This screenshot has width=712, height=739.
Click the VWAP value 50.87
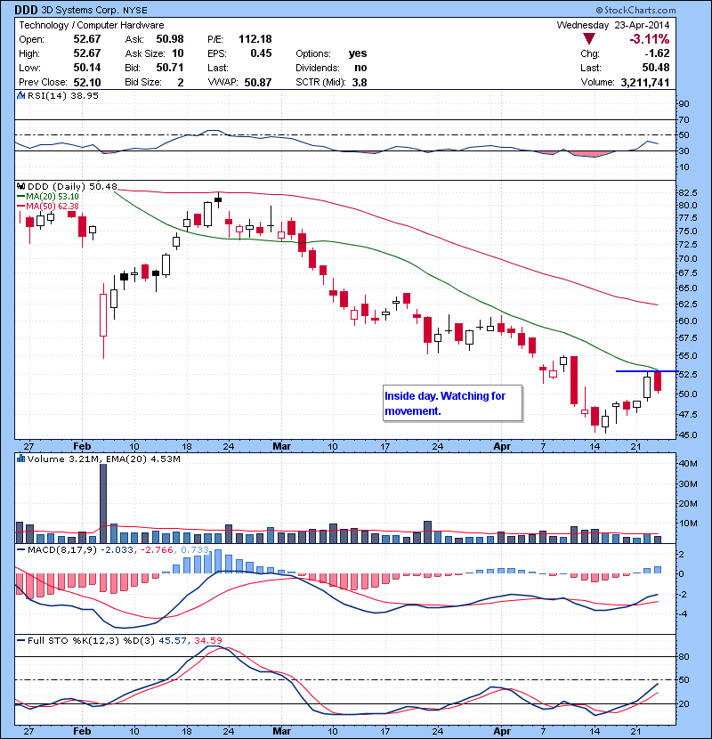pos(258,83)
